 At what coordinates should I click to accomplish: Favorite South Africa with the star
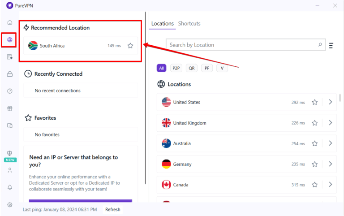tap(130, 46)
